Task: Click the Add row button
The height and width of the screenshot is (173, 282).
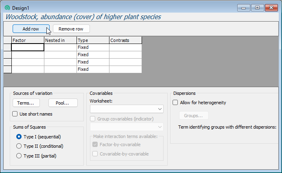Action: (x=31, y=29)
